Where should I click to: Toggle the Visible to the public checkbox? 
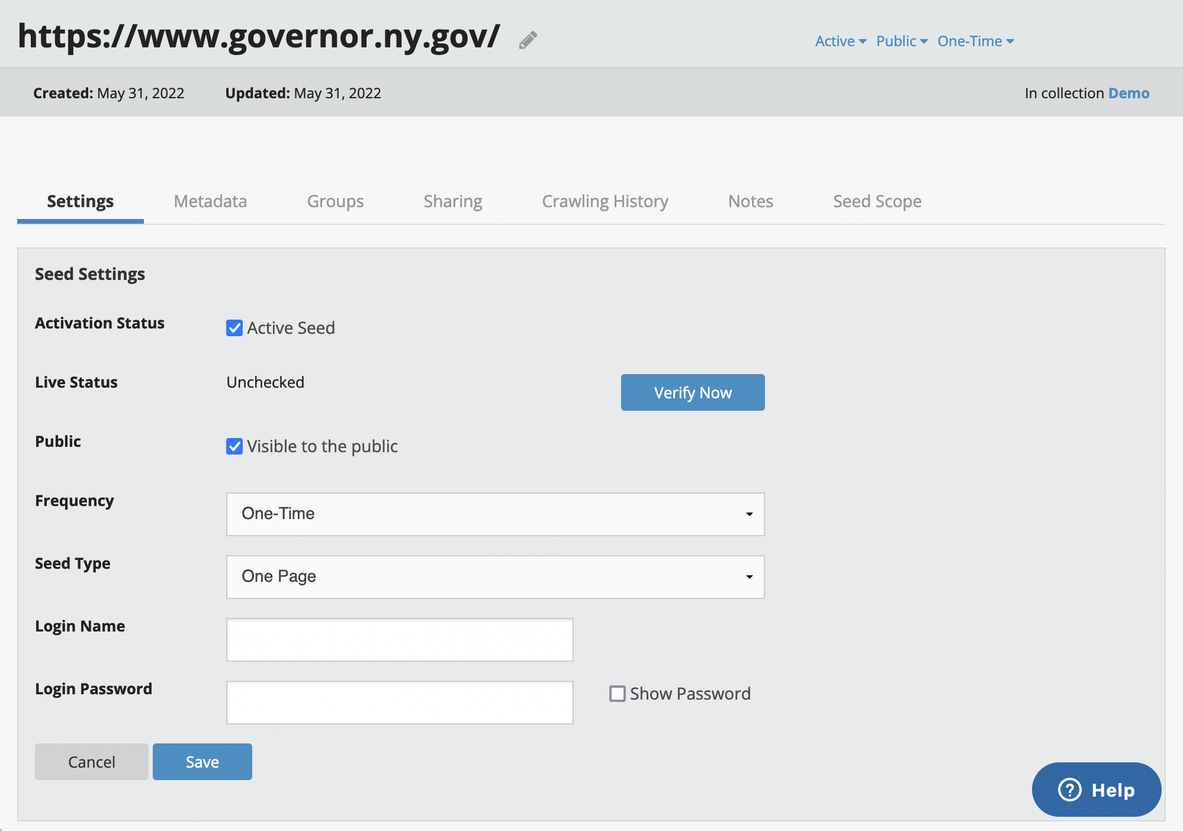click(x=234, y=446)
